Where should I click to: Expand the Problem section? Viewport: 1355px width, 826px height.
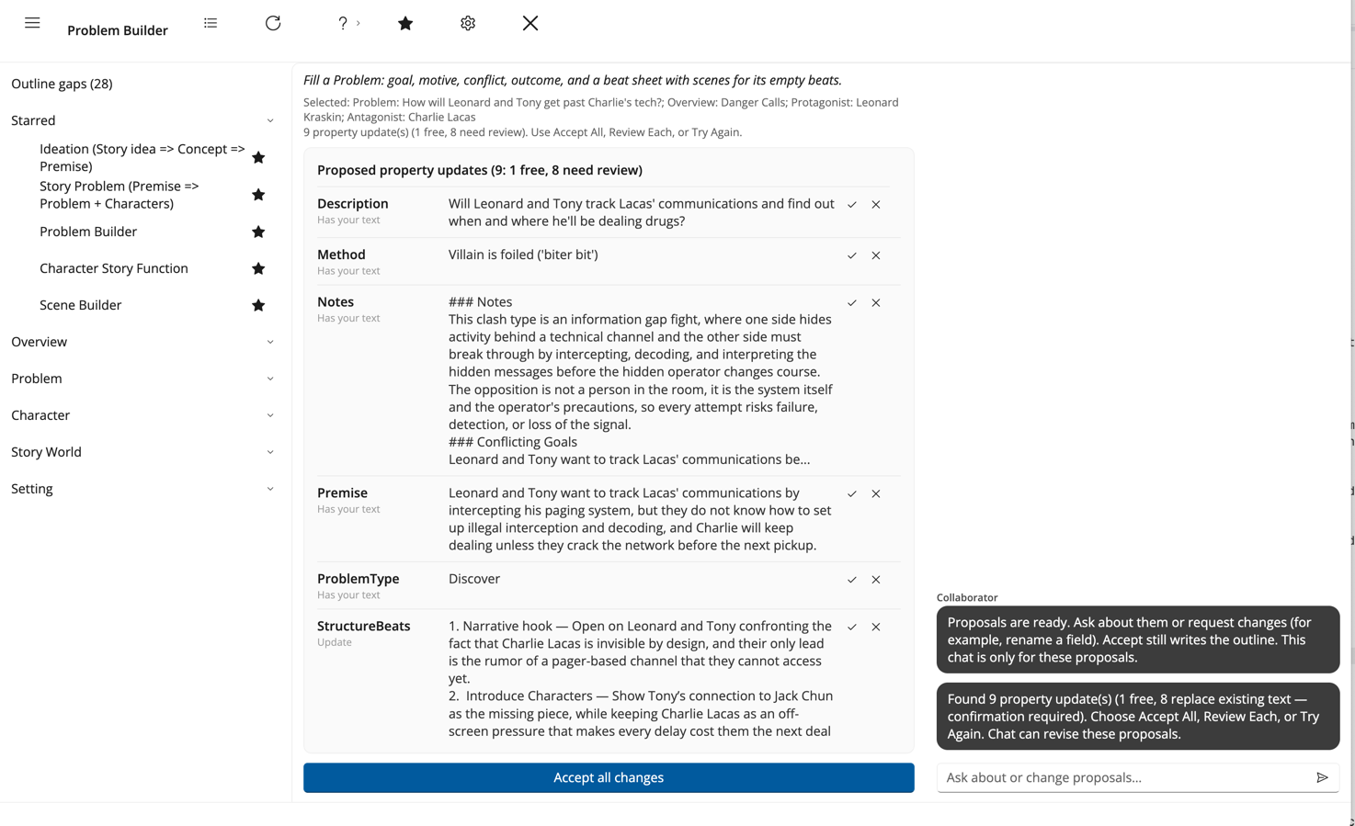point(270,379)
